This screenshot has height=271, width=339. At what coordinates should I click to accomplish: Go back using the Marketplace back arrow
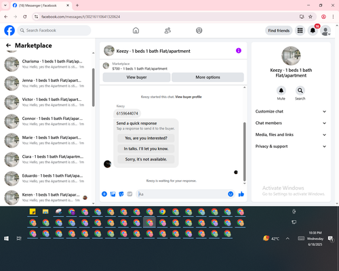point(9,45)
